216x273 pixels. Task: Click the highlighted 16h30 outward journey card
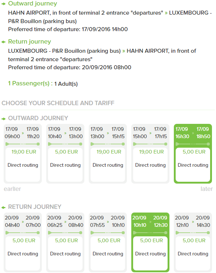point(193,154)
